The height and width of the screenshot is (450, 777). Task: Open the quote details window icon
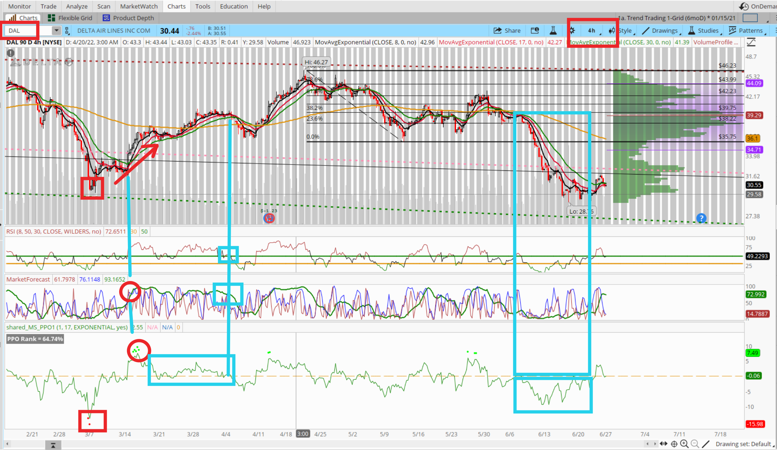[x=535, y=30]
